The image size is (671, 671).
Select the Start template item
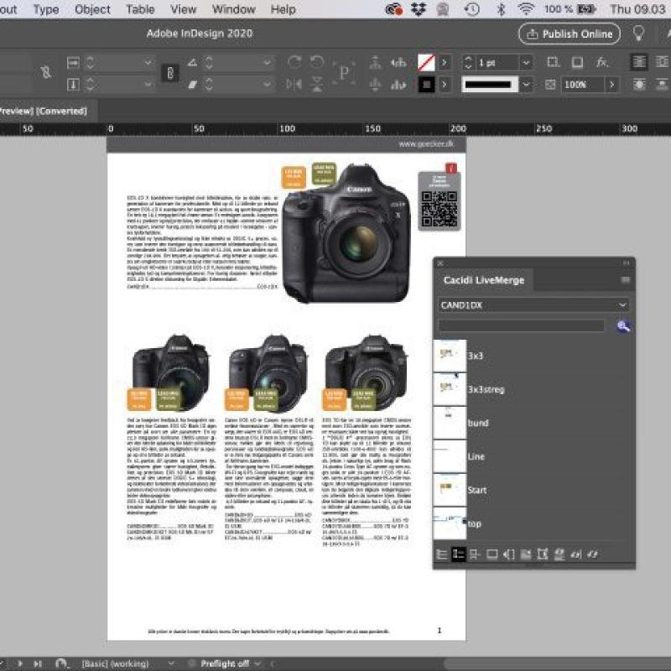[476, 490]
